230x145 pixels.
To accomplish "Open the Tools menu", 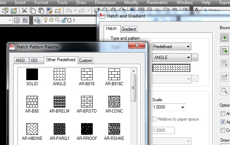I will [62, 3].
